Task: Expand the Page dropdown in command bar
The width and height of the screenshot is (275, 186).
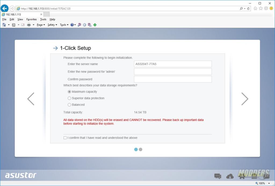Action: [x=41, y=25]
